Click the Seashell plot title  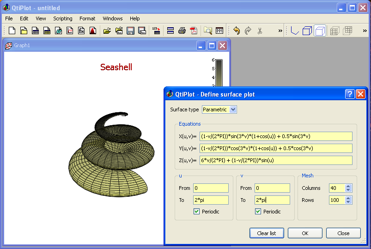(x=116, y=67)
